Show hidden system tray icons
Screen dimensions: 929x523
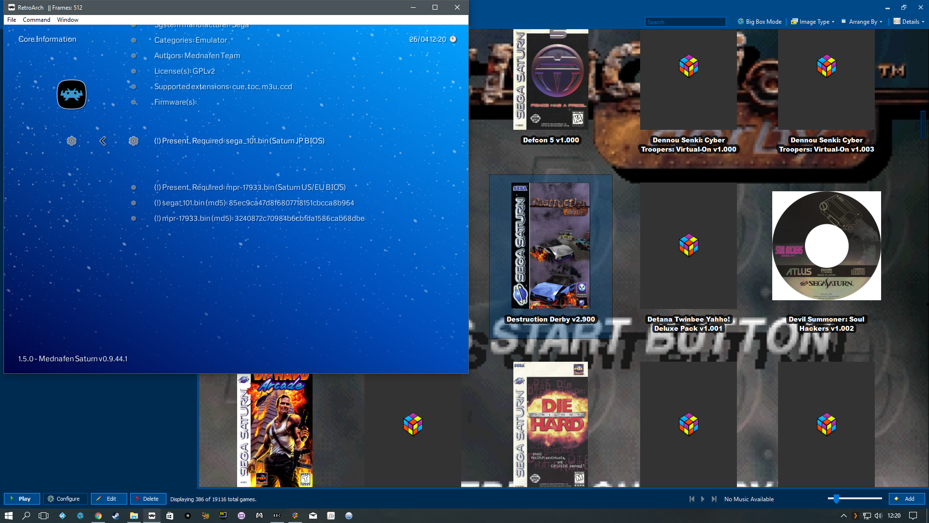(843, 516)
